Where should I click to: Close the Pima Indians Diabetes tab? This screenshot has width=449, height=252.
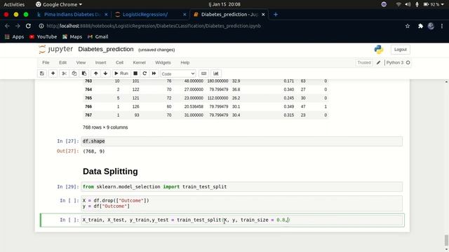[x=106, y=14]
